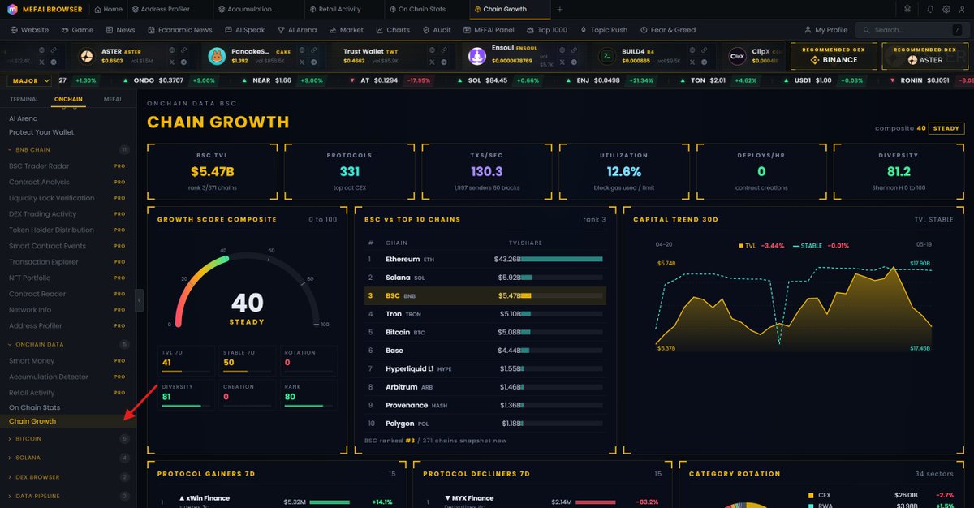Click the ClipX token logo
The width and height of the screenshot is (974, 508).
tap(737, 56)
